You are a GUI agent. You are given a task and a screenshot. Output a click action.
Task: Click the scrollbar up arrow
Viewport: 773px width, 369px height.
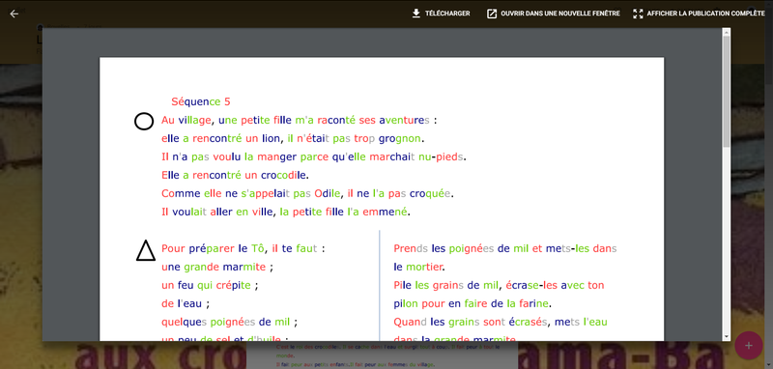[727, 32]
